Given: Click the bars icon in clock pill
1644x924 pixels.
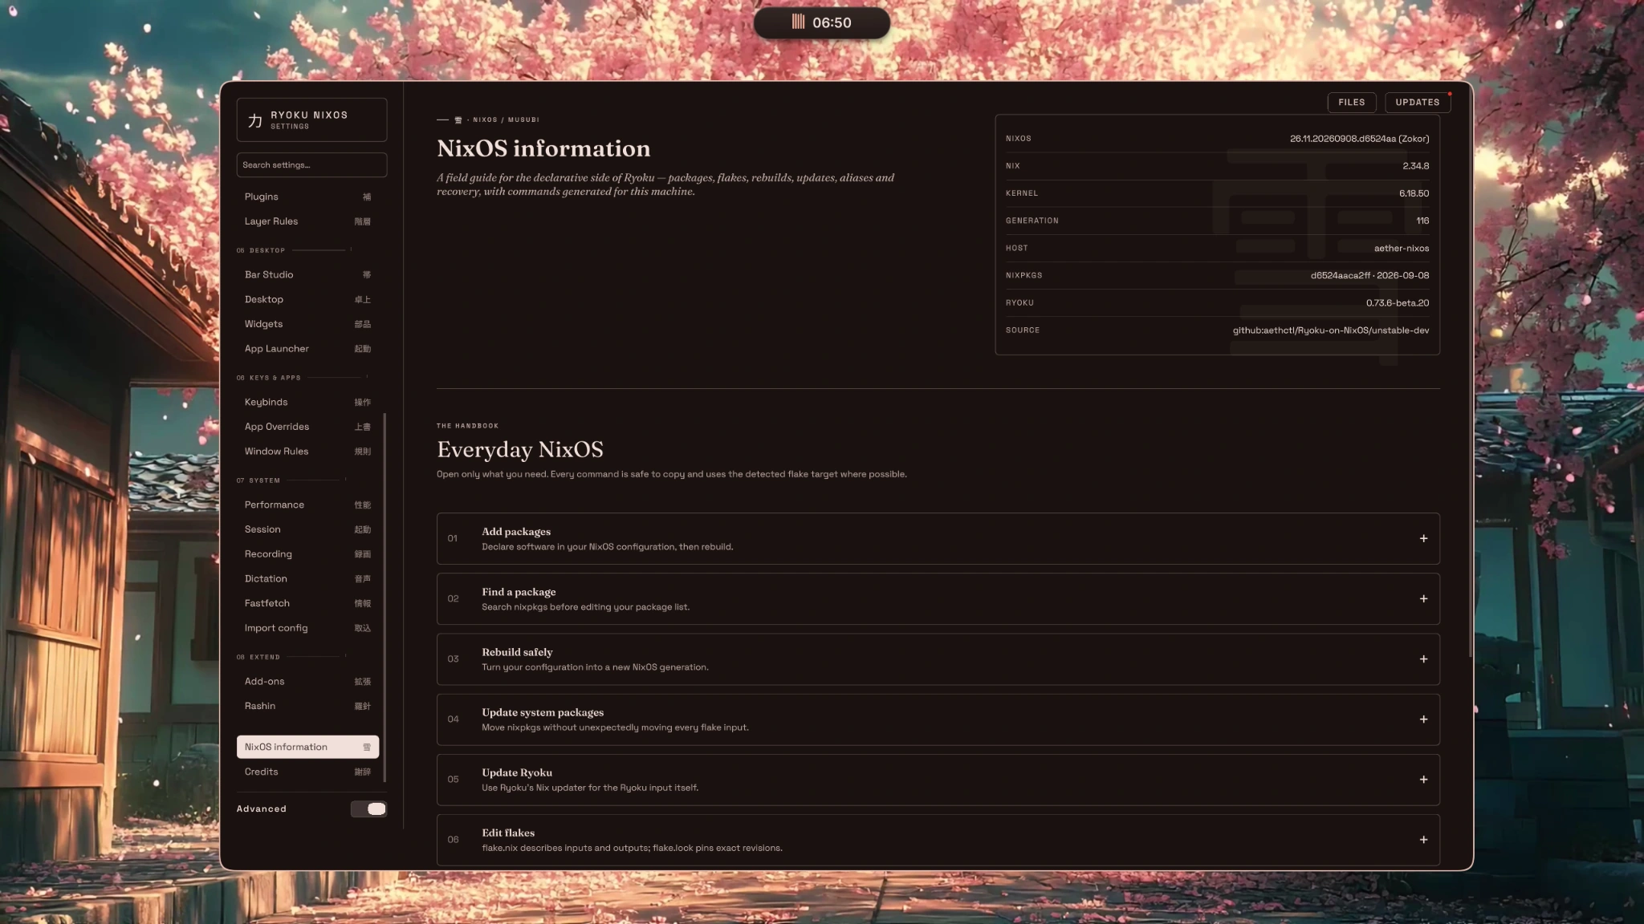Looking at the screenshot, I should (798, 22).
